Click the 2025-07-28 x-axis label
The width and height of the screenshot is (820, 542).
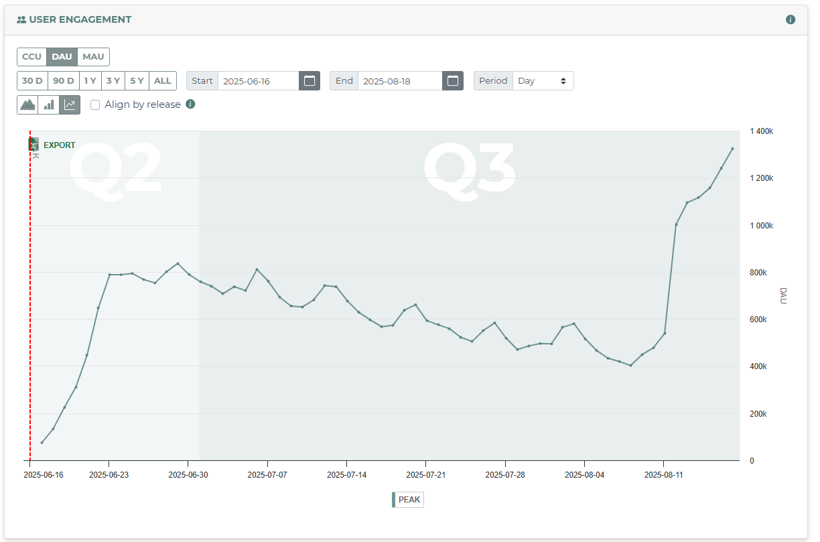[x=505, y=475]
